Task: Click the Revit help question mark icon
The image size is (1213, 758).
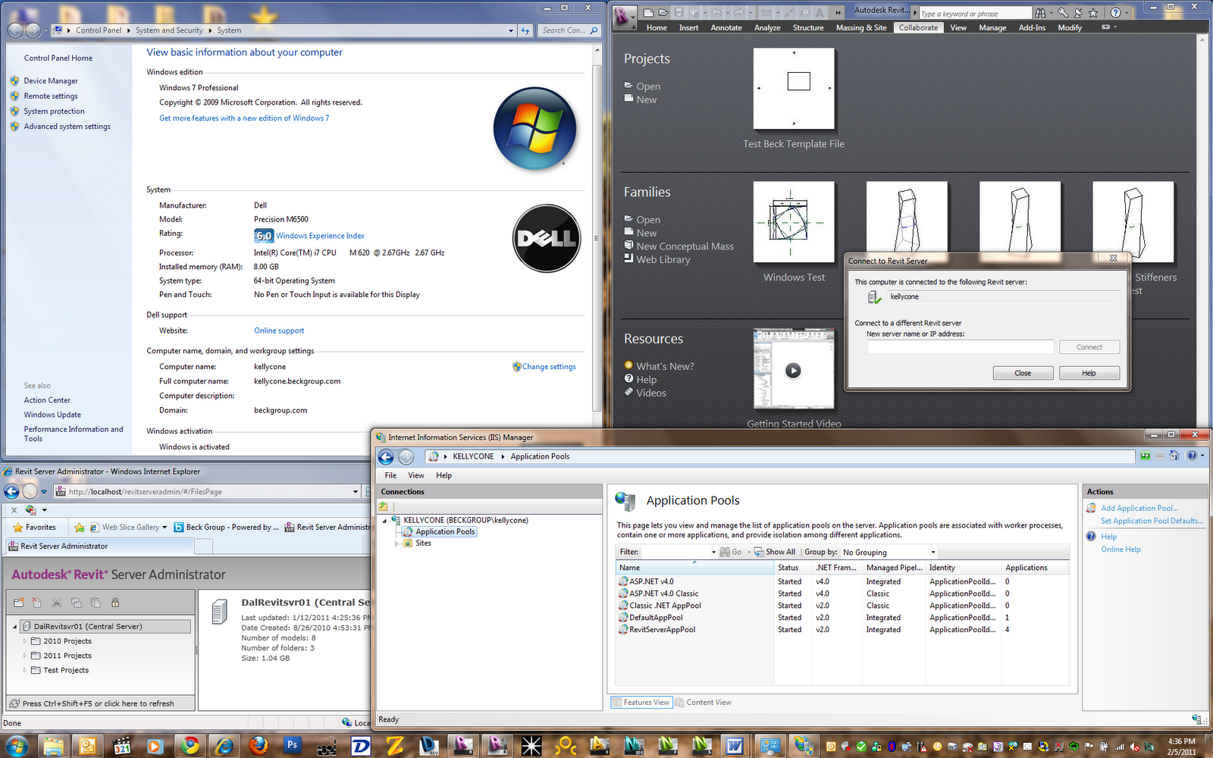Action: click(1115, 13)
